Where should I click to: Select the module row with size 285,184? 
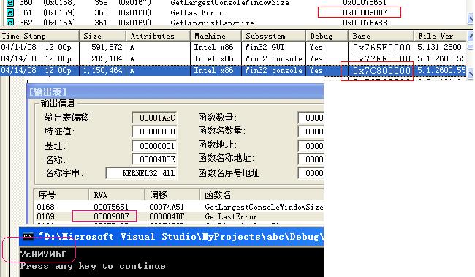click(x=233, y=58)
